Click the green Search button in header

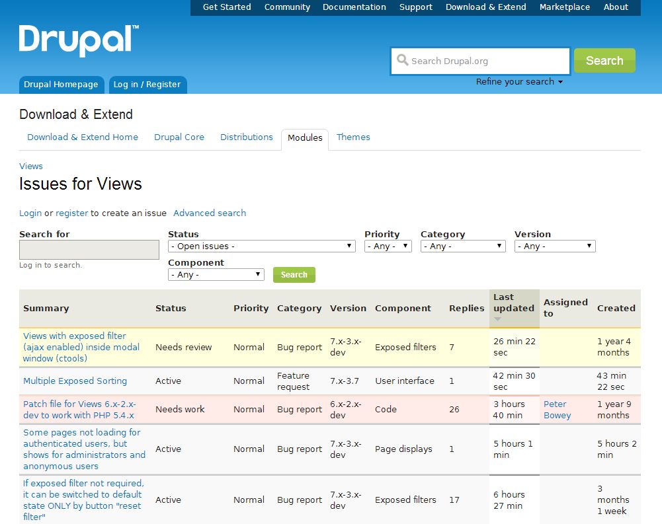coord(604,60)
